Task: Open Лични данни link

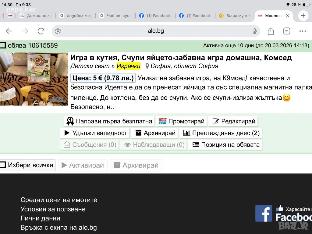Action: (x=40, y=218)
